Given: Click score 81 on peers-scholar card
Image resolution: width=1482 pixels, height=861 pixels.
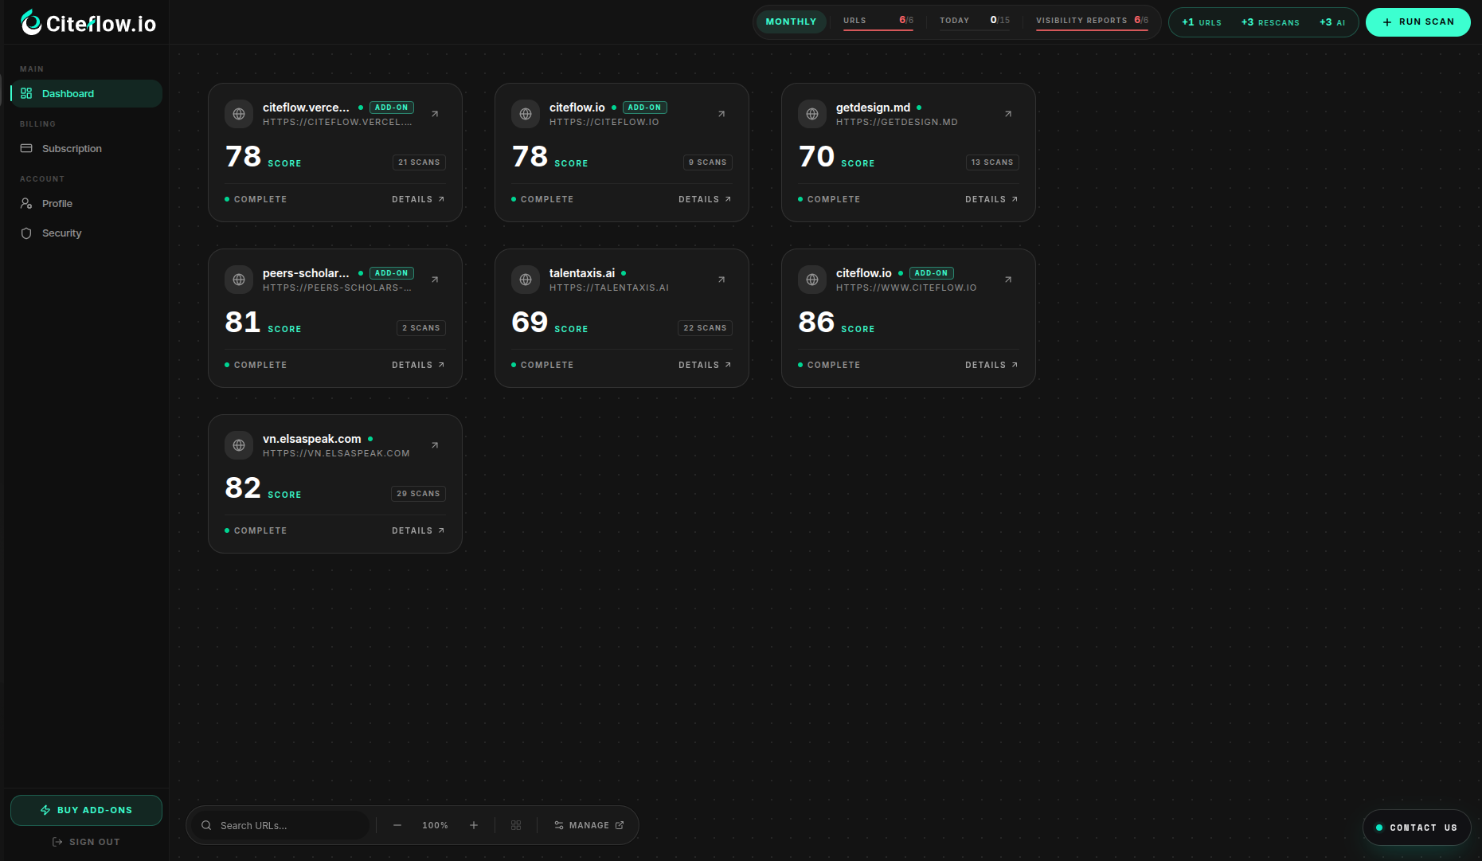Looking at the screenshot, I should point(243,323).
